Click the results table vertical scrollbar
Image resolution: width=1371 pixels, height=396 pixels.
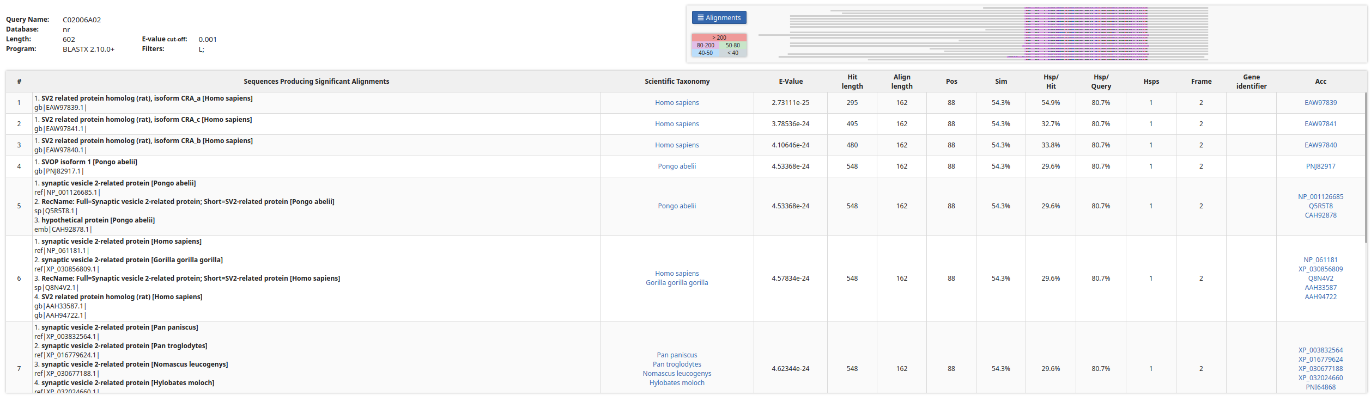point(1365,163)
